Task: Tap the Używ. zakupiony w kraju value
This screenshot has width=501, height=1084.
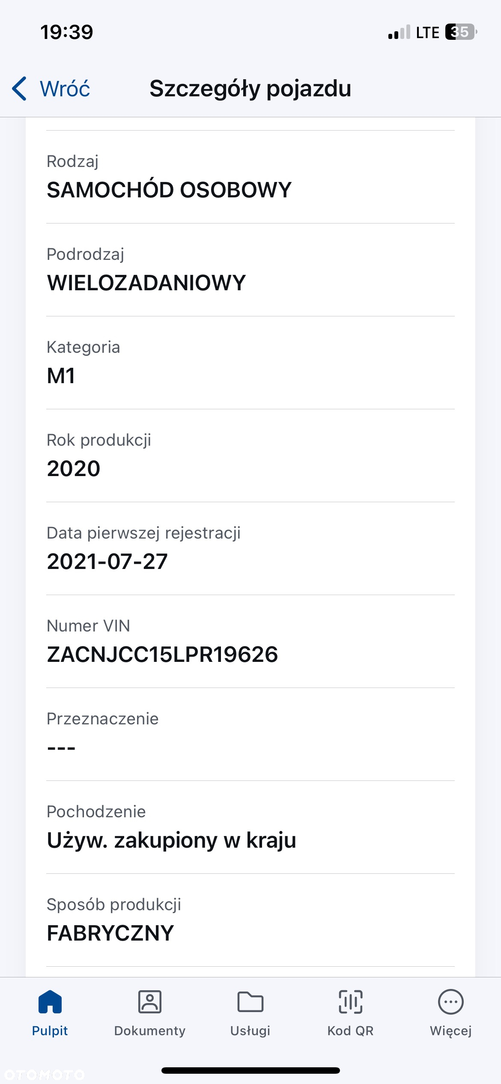Action: pos(172,840)
